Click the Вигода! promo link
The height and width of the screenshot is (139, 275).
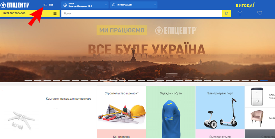pos(245,5)
